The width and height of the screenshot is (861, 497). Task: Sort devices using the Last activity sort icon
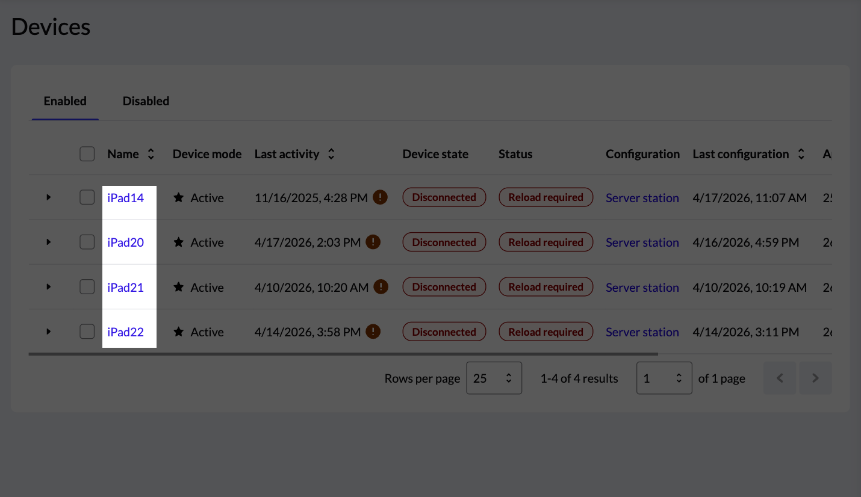(x=331, y=154)
